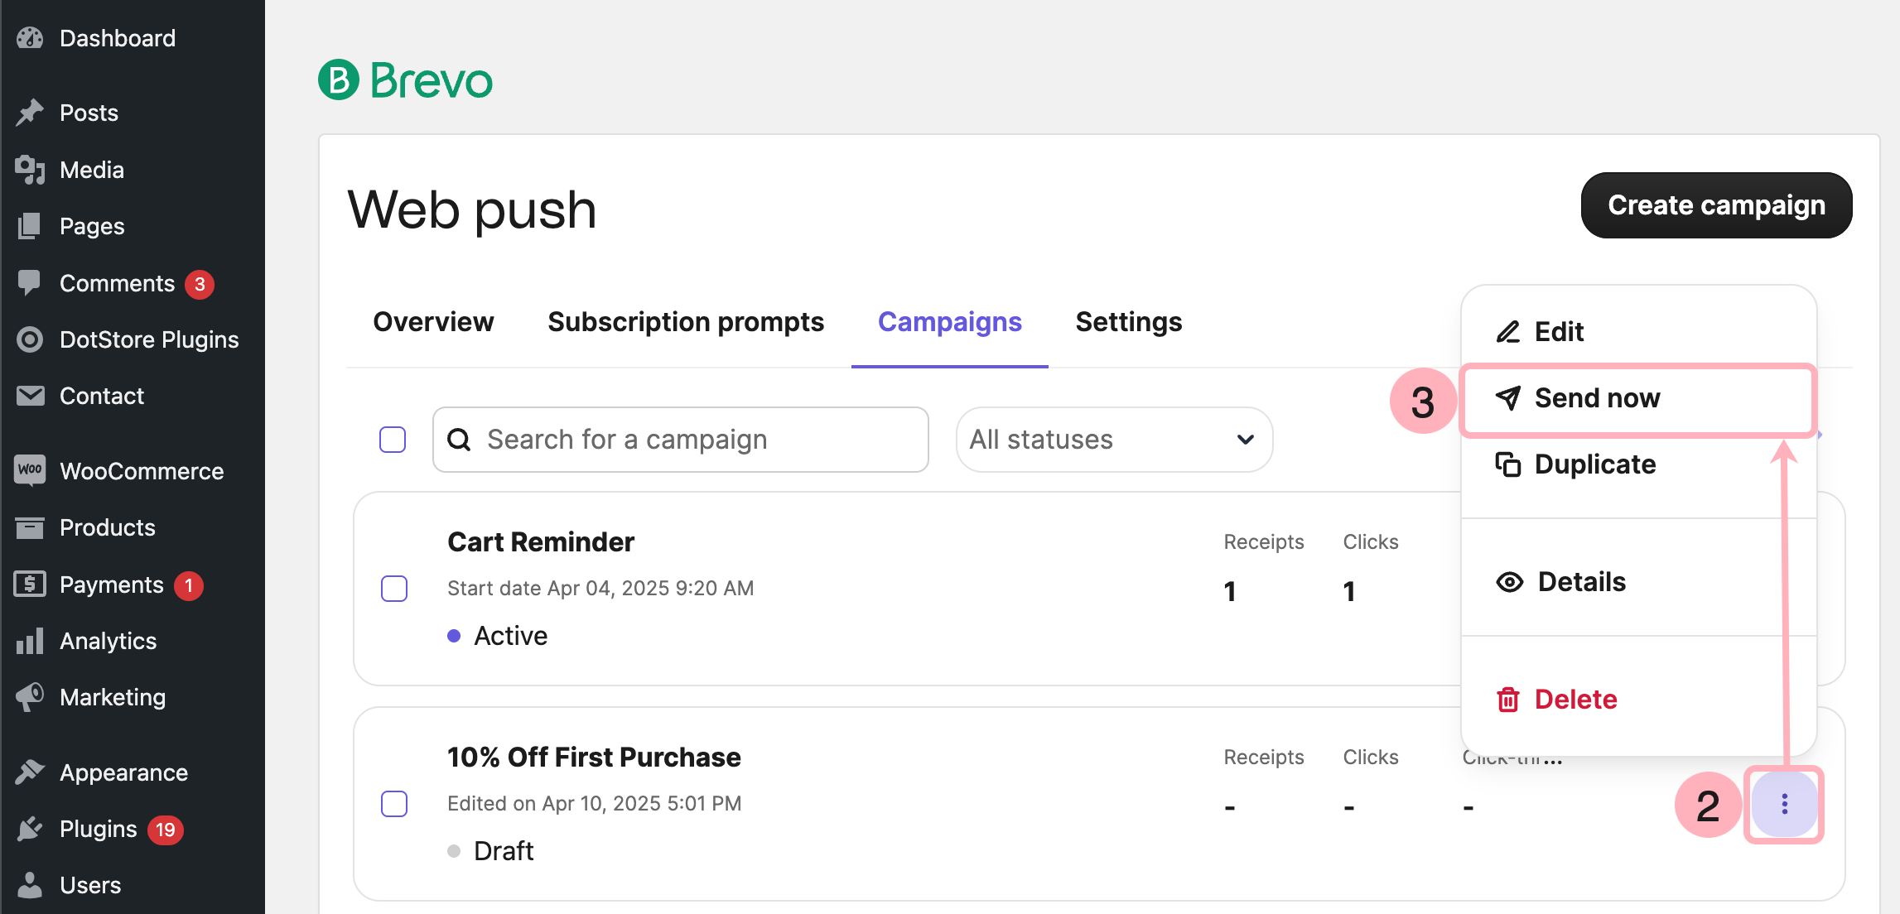Screen dimensions: 1900x914
Task: Choose Duplicate from the menu
Action: 1639,464
